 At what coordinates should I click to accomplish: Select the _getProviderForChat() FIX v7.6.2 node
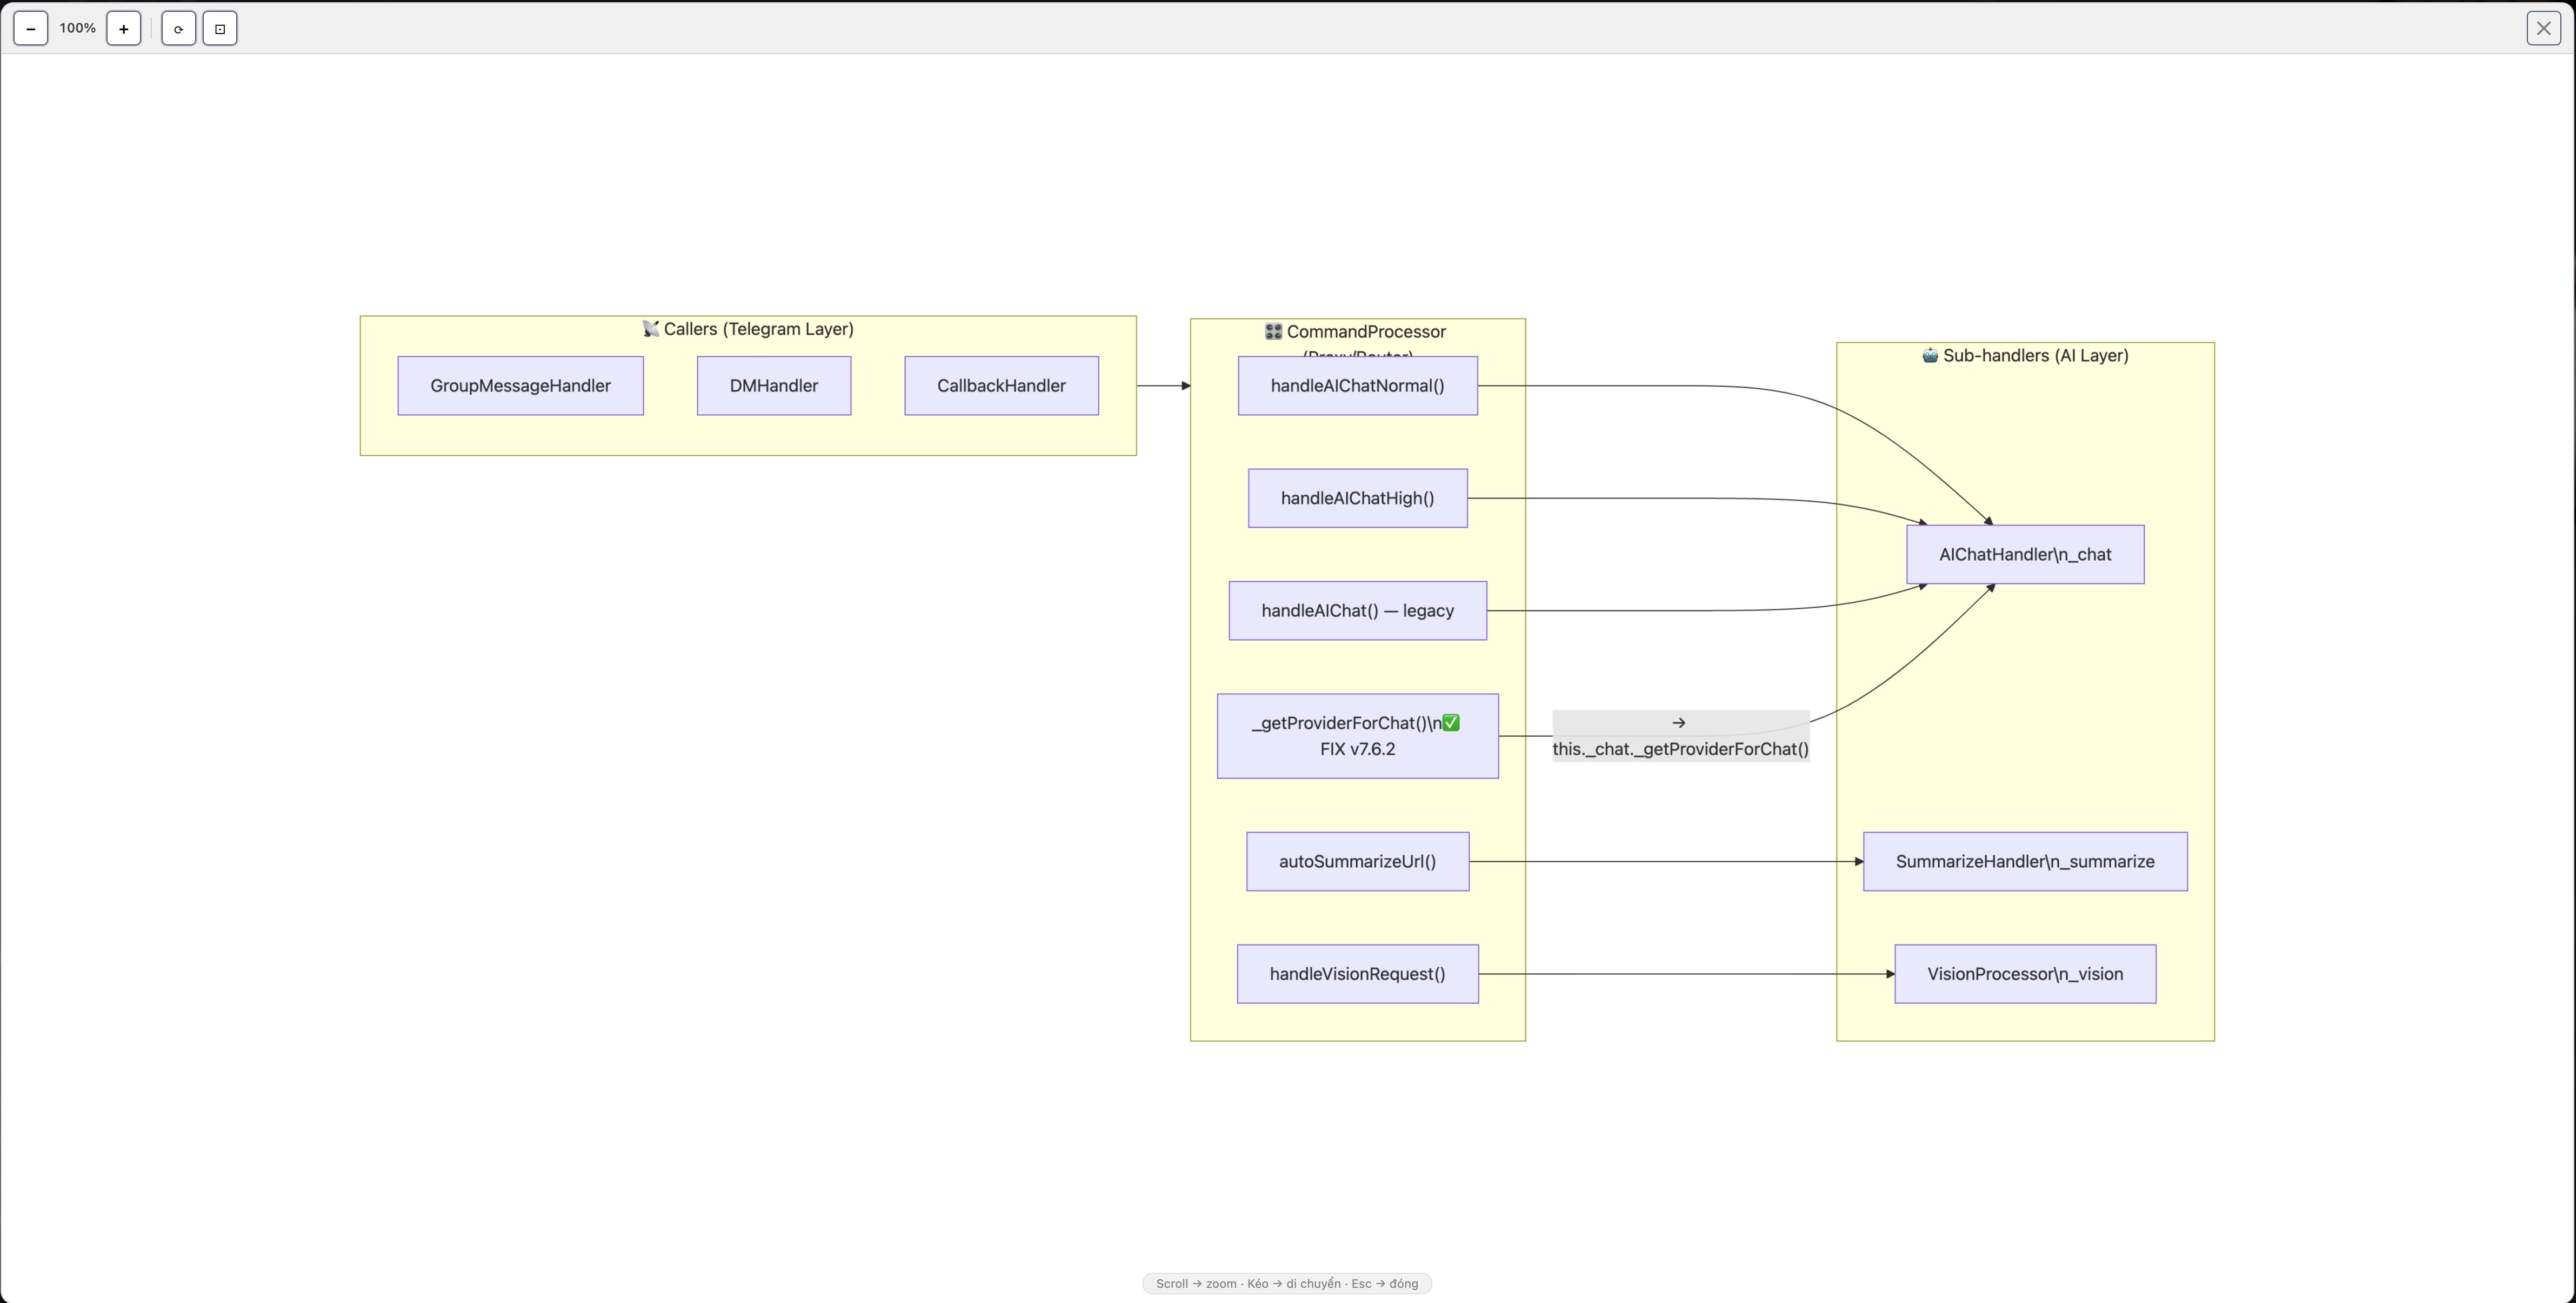[1357, 736]
